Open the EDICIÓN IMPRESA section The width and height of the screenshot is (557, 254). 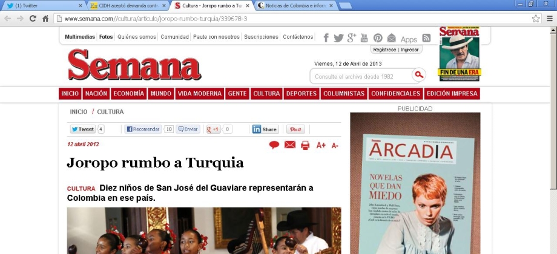pos(452,94)
